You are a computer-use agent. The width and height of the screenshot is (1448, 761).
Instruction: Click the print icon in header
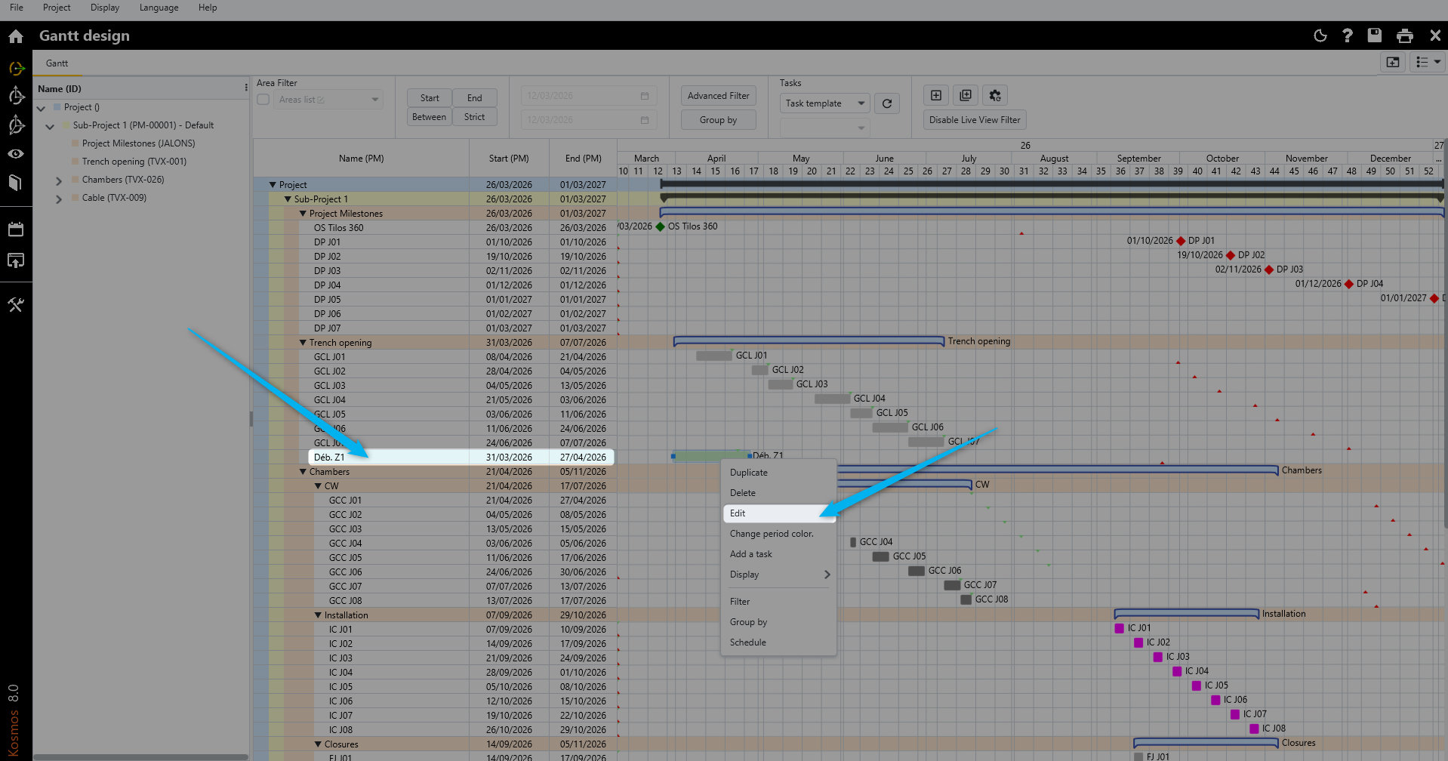[x=1404, y=35]
